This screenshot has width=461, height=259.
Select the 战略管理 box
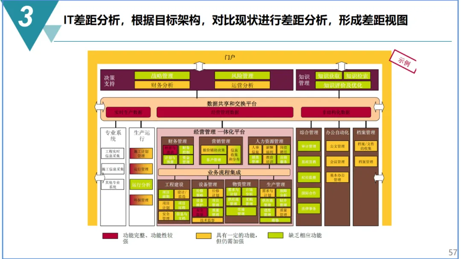[x=162, y=75]
